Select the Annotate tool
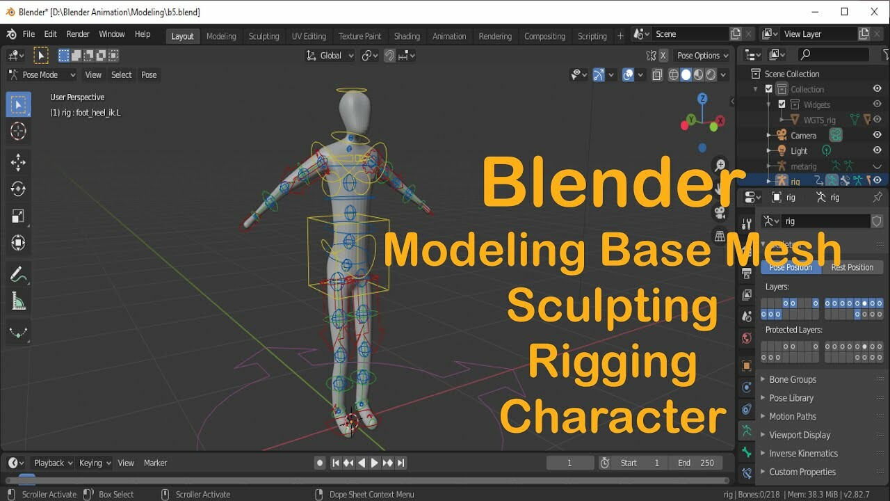The height and width of the screenshot is (501, 890). point(19,275)
